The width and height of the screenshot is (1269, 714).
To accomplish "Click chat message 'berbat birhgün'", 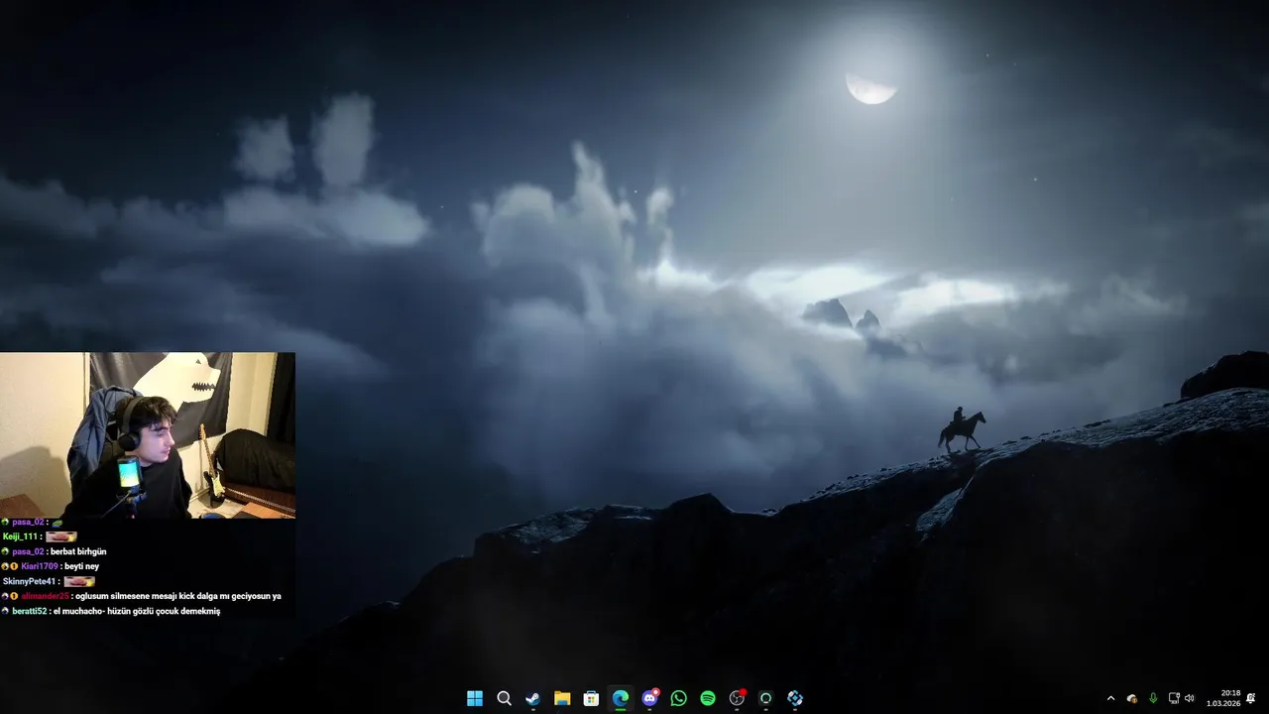I will pyautogui.click(x=78, y=551).
